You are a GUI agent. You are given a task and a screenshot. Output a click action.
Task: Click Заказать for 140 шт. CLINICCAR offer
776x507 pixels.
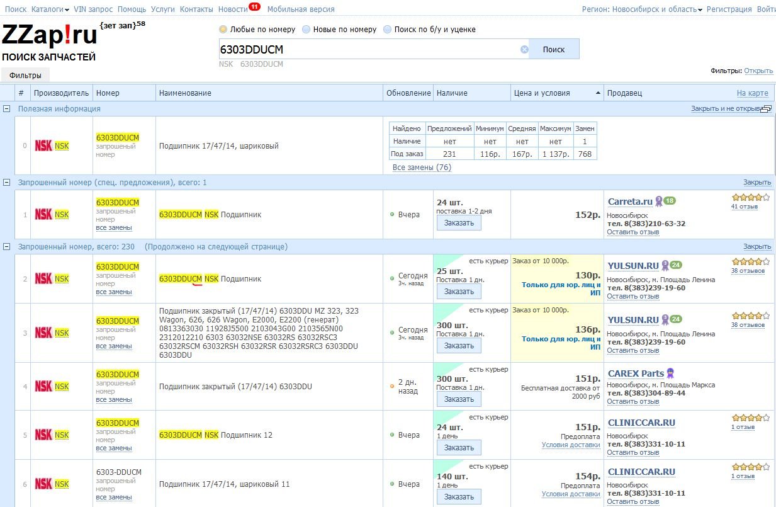459,497
